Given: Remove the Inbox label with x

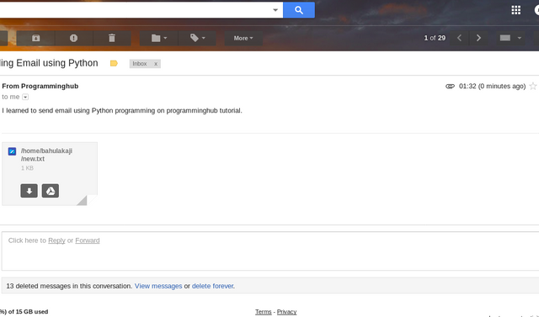Looking at the screenshot, I should (156, 64).
